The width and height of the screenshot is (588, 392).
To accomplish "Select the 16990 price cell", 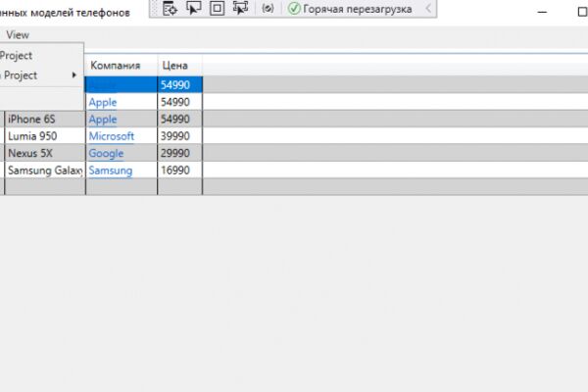I will [x=180, y=171].
